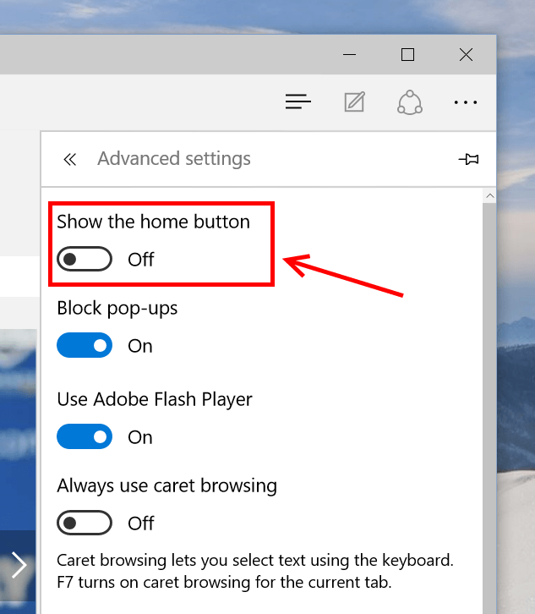
Task: Click the Share icon in toolbar
Action: (410, 102)
